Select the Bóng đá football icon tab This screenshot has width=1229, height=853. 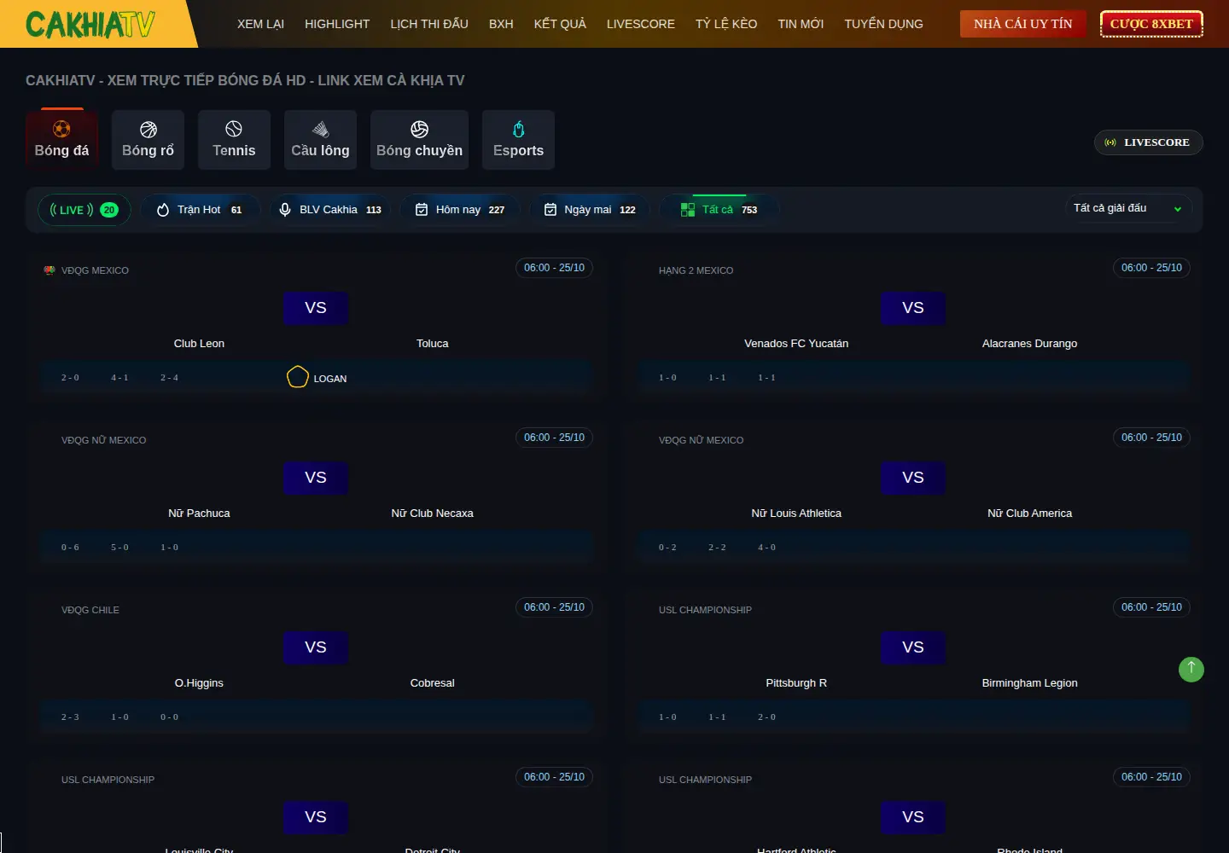(x=61, y=140)
